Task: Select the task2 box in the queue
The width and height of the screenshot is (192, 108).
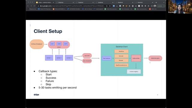Action: 59,44
